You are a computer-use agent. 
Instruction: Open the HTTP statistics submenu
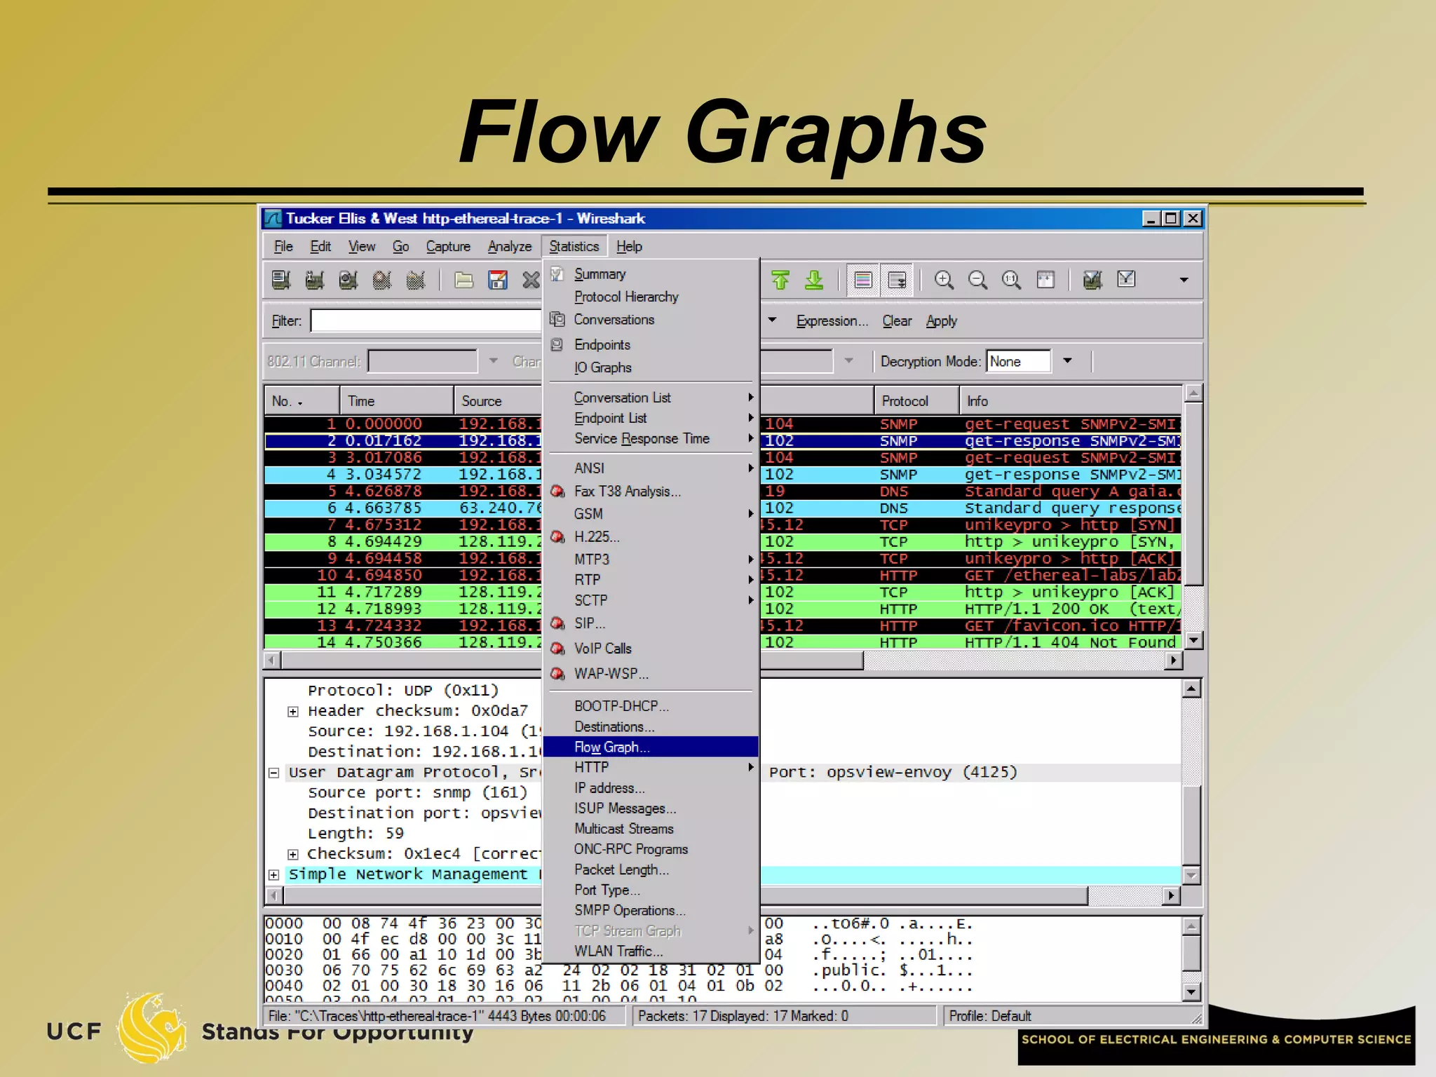point(651,767)
